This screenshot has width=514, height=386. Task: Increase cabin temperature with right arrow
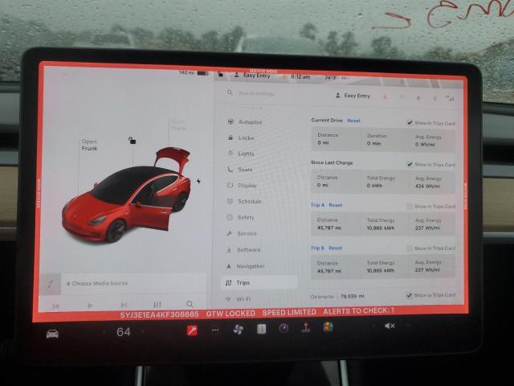(x=143, y=331)
